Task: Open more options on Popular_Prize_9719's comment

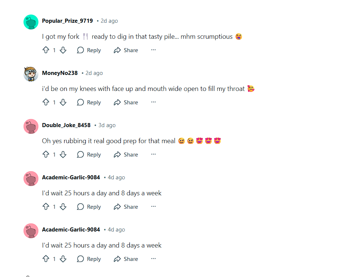Action: pyautogui.click(x=153, y=50)
